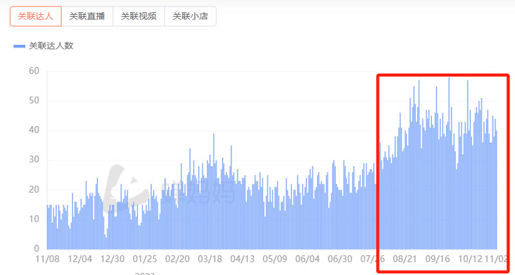
Task: Select the 关联达人 tab
Action: pos(35,17)
